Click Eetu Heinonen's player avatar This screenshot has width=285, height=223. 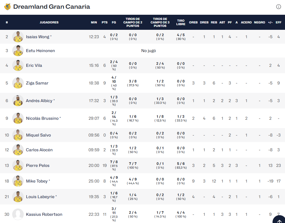coord(18,51)
